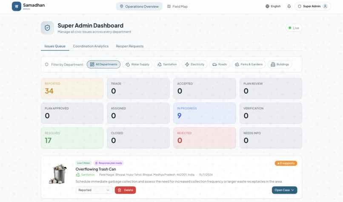Switch to the Reopen Requests tab
This screenshot has height=202, width=343.
(130, 46)
